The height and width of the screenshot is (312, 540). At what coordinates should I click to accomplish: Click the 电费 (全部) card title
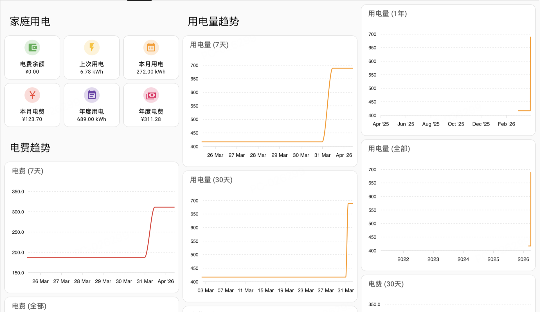click(x=29, y=306)
